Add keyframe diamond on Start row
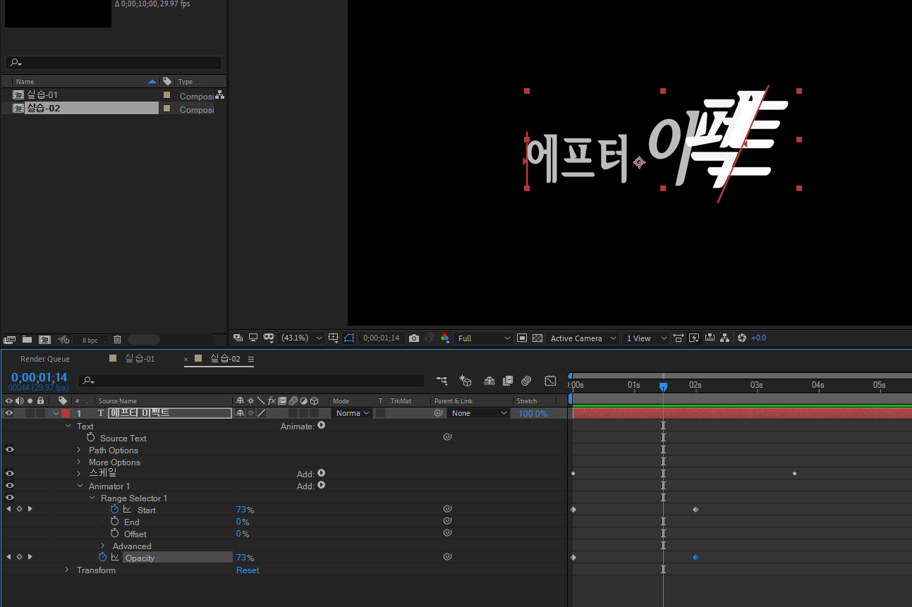The image size is (912, 607). pyautogui.click(x=19, y=509)
